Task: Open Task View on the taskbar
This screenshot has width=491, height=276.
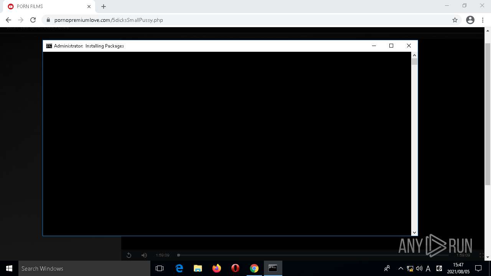Action: tap(160, 268)
